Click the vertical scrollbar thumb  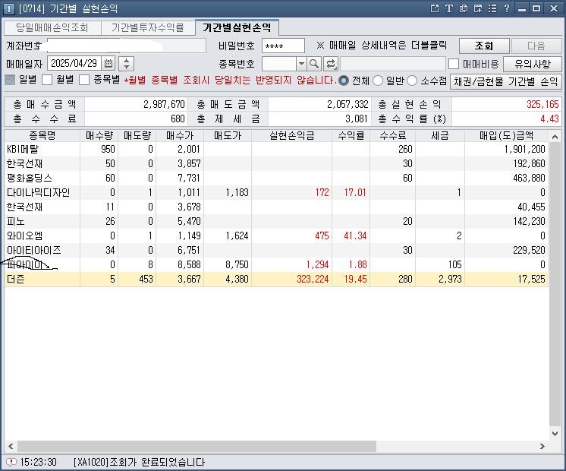pos(555,284)
